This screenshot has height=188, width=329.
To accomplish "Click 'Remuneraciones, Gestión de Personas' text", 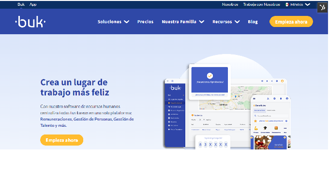I will [76, 119].
